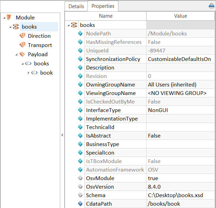Screen dimensions: 216x208
Task: Collapse the Payload tree node
Action: [x=16, y=54]
